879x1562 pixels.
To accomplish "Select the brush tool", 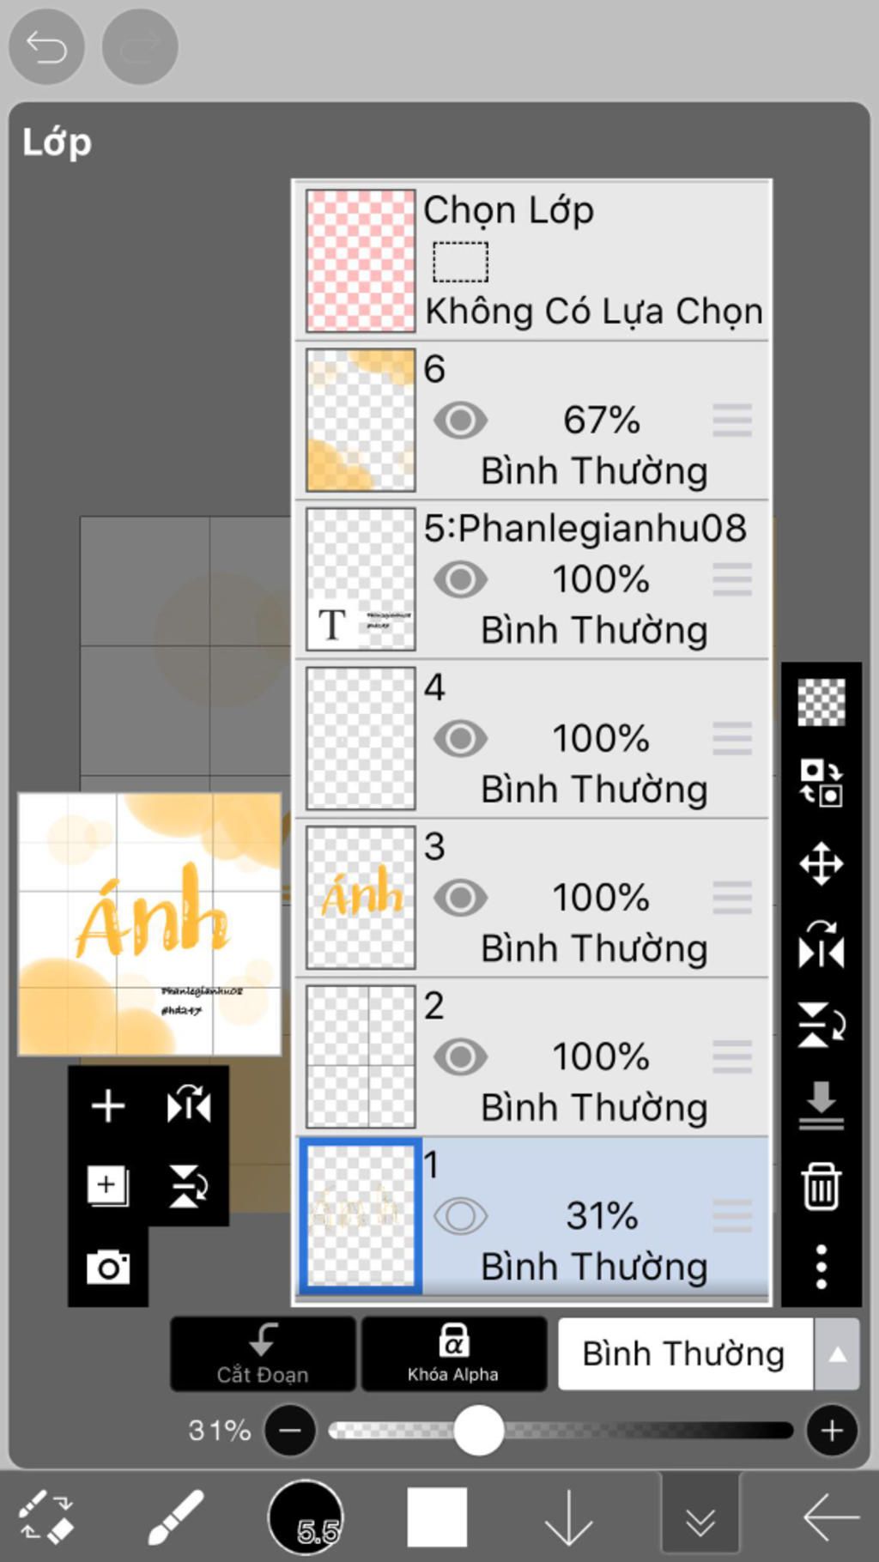I will pyautogui.click(x=175, y=1517).
